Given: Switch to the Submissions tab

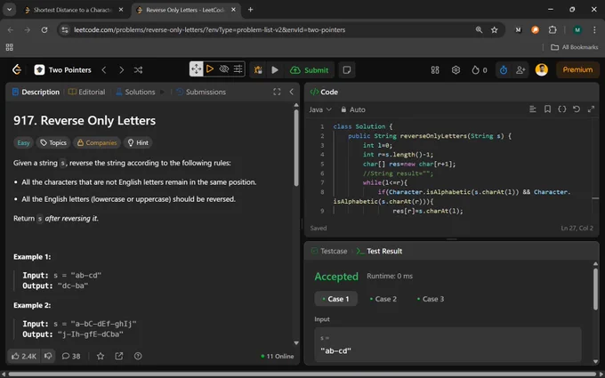Looking at the screenshot, I should pos(201,92).
